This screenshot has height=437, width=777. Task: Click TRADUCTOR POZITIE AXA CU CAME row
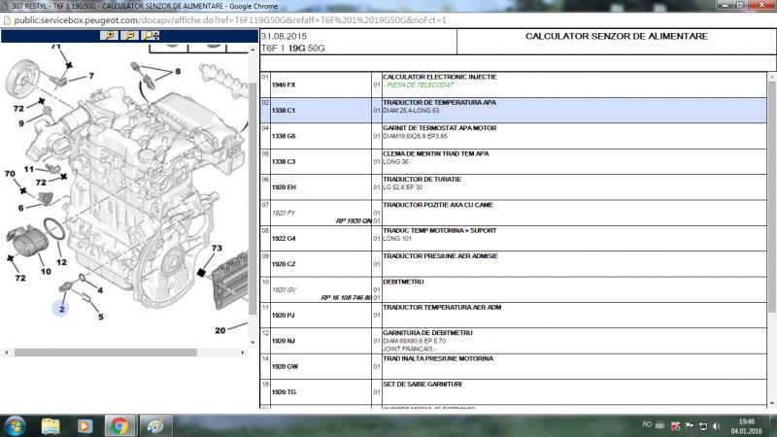click(x=514, y=213)
